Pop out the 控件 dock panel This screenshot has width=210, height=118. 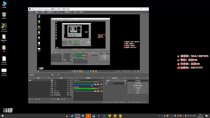[x=148, y=78]
